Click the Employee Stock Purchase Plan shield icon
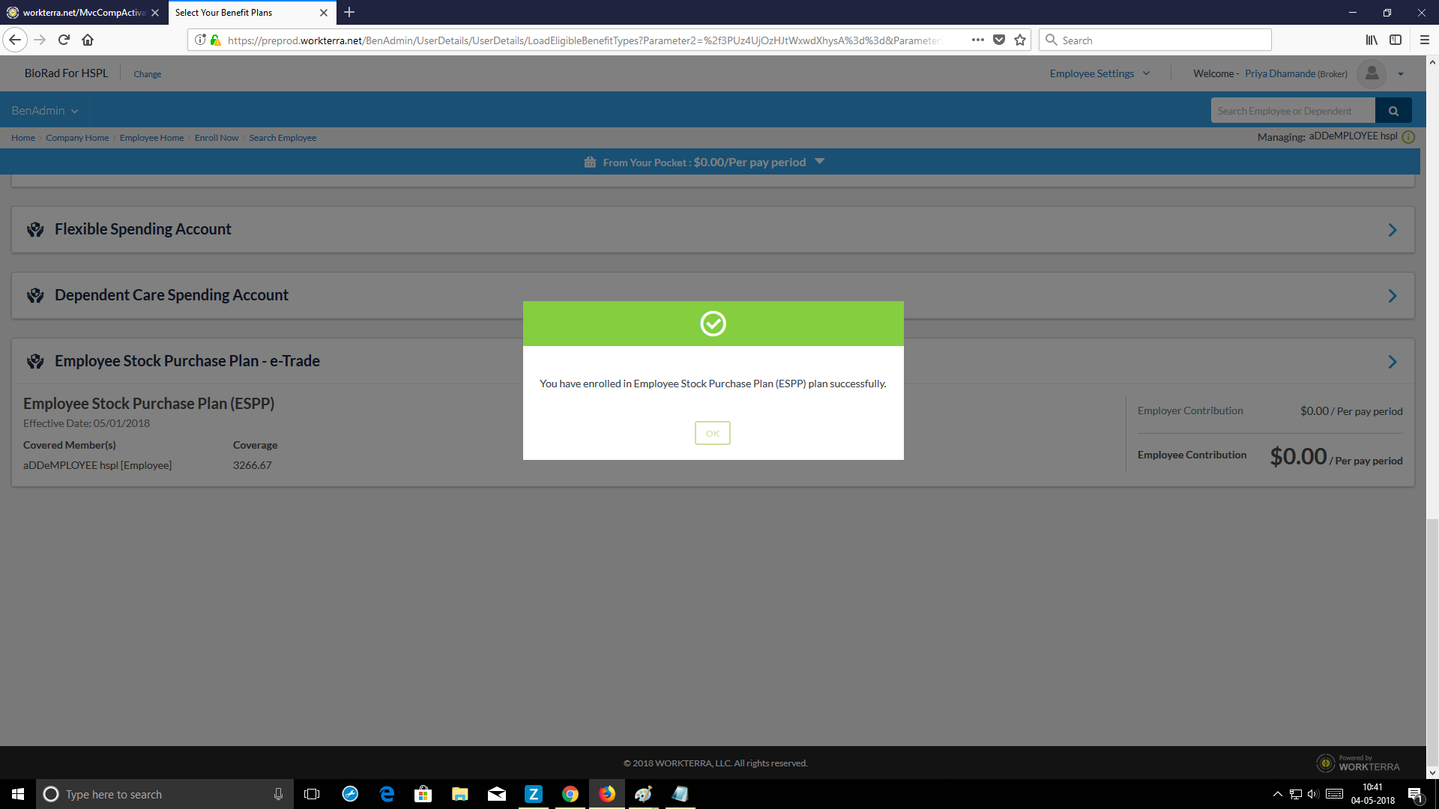Image resolution: width=1439 pixels, height=809 pixels. click(x=35, y=361)
